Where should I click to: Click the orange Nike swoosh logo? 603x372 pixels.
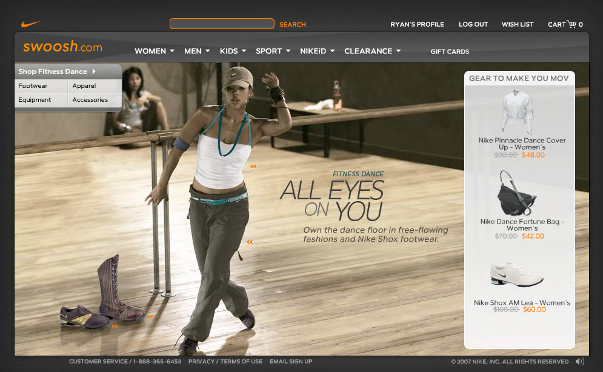tap(30, 24)
